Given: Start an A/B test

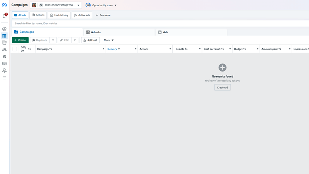Looking at the screenshot, I should click(90, 40).
